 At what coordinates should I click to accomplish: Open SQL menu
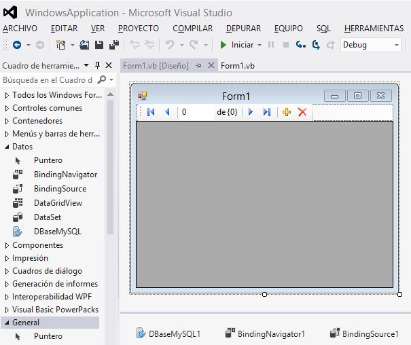(323, 29)
